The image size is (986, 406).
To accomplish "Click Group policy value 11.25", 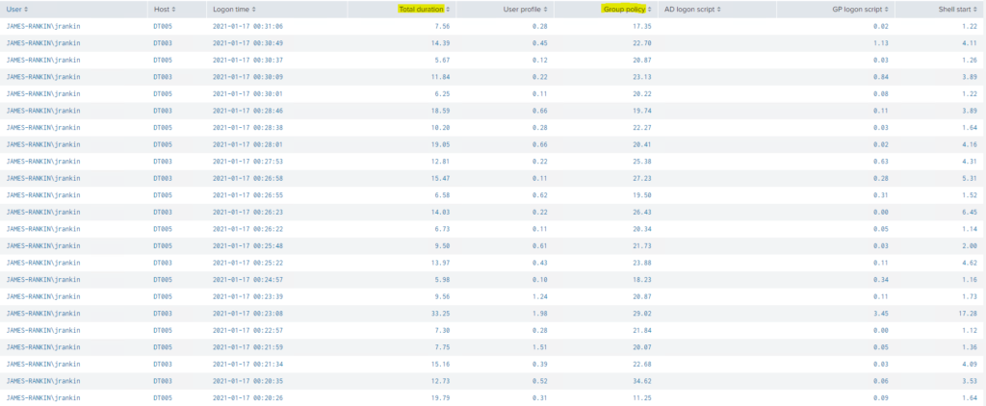I will tap(641, 397).
